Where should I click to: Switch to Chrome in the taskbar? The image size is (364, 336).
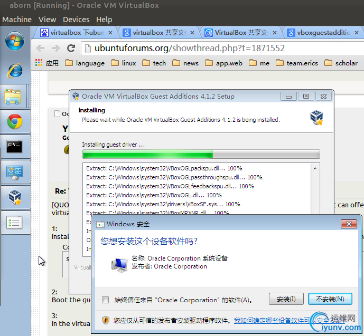tap(15, 121)
